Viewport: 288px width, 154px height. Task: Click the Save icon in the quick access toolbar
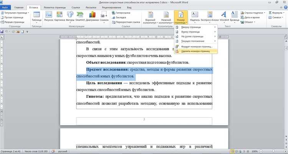[2, 32]
